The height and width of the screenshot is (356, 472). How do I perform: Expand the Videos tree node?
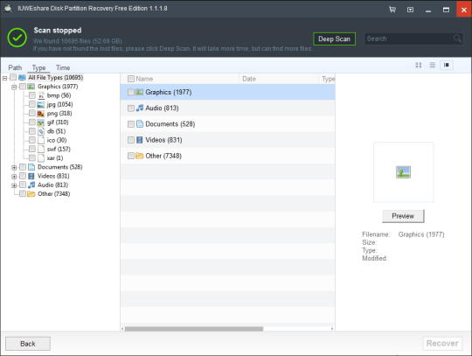tap(14, 177)
